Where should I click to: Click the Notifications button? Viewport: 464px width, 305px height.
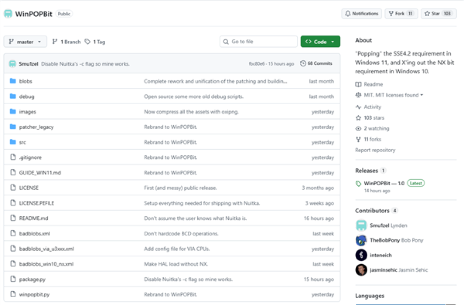(x=362, y=14)
